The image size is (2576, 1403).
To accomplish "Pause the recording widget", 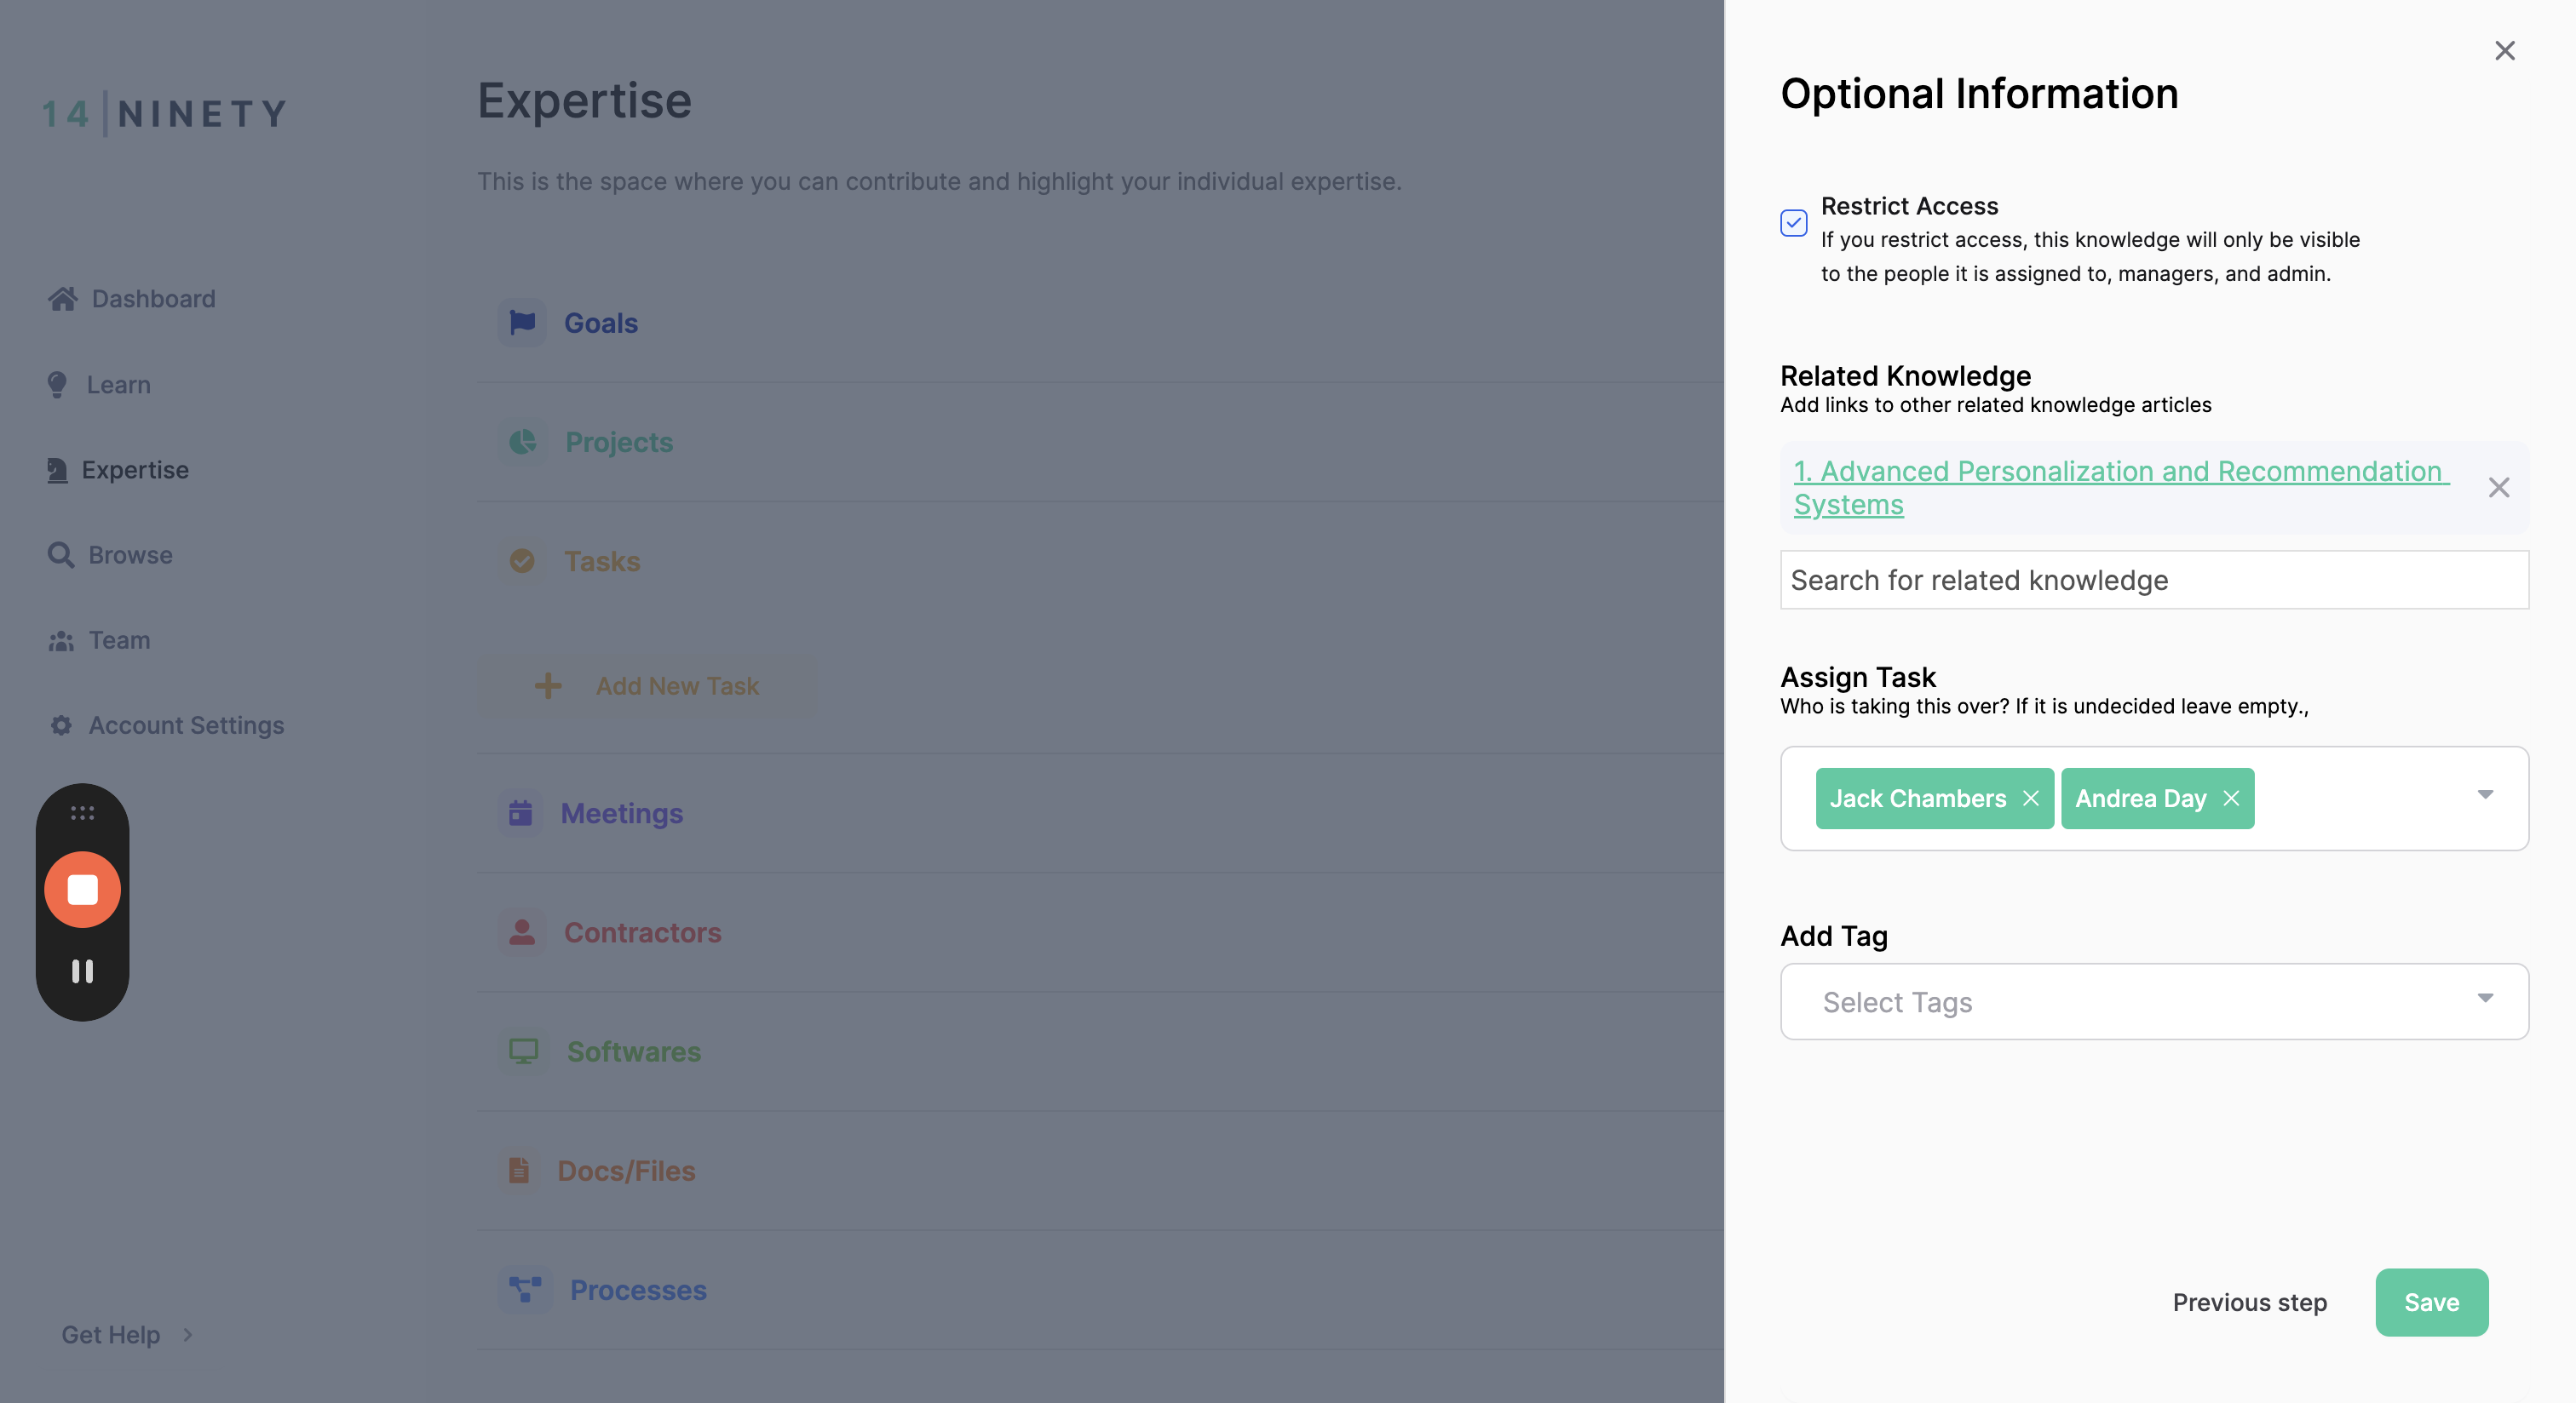I will coord(82,971).
